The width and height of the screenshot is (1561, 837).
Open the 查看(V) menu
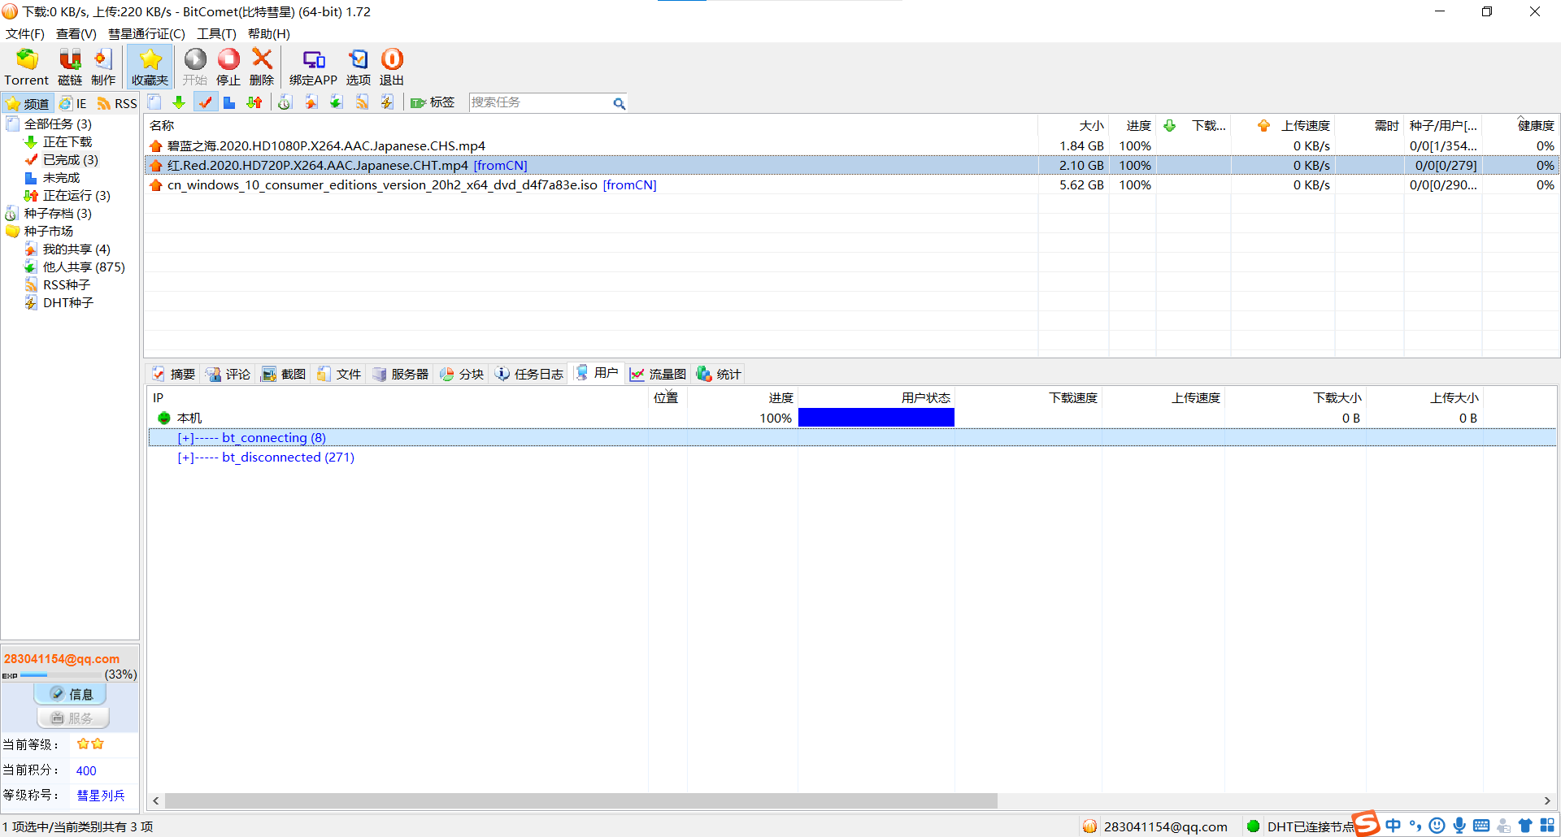[x=76, y=33]
